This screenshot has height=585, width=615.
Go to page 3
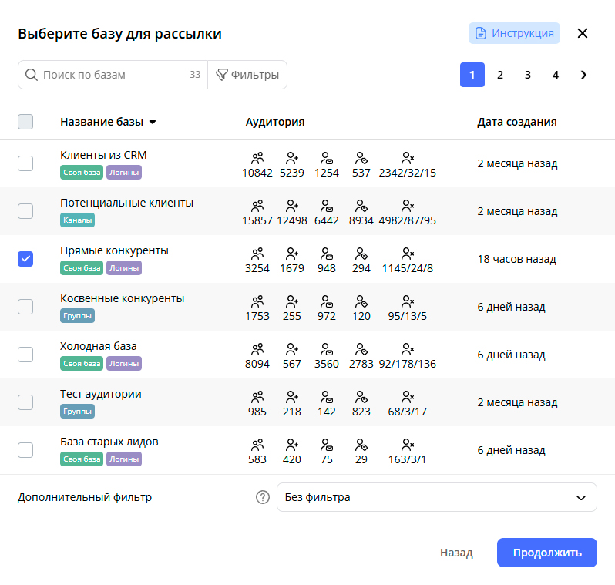click(528, 75)
